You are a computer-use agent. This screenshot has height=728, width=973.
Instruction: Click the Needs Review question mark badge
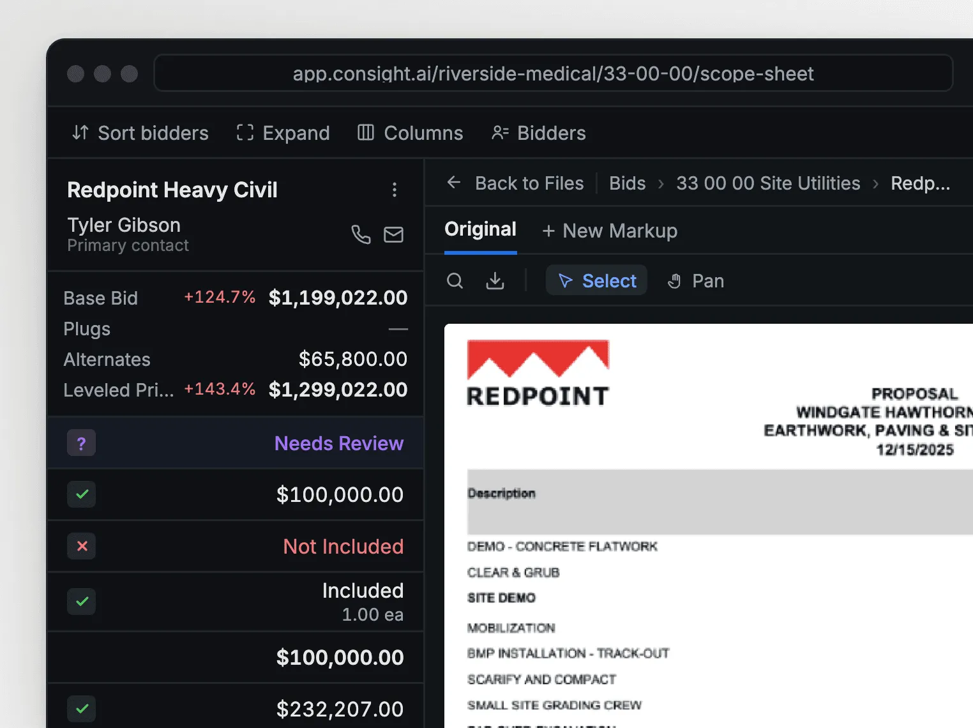[x=82, y=443]
